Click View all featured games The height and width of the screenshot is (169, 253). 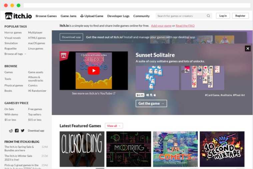pos(114,126)
